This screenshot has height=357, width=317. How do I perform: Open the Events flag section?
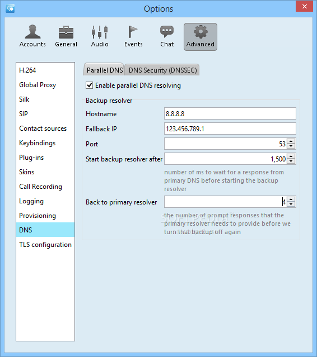133,36
